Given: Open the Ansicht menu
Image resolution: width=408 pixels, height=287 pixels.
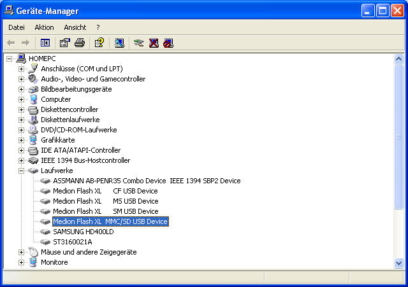Looking at the screenshot, I should [75, 27].
